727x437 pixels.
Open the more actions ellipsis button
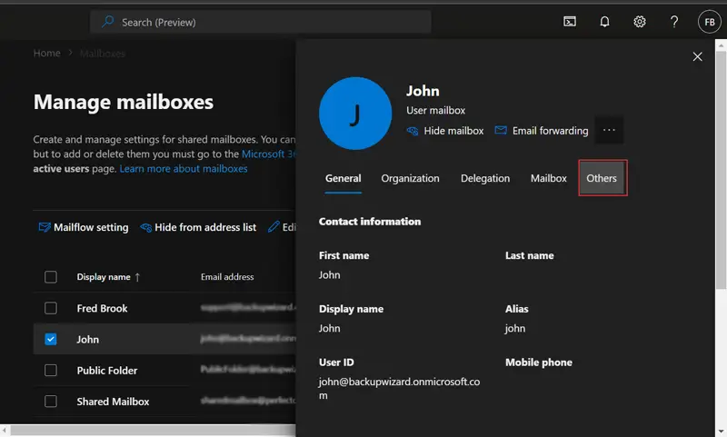pyautogui.click(x=609, y=130)
